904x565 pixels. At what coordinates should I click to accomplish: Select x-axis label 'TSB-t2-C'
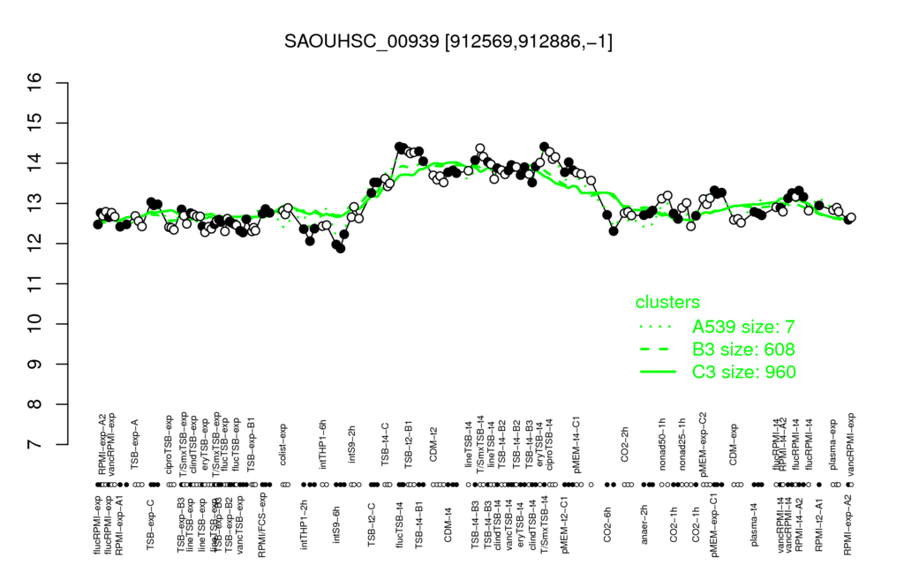click(372, 525)
